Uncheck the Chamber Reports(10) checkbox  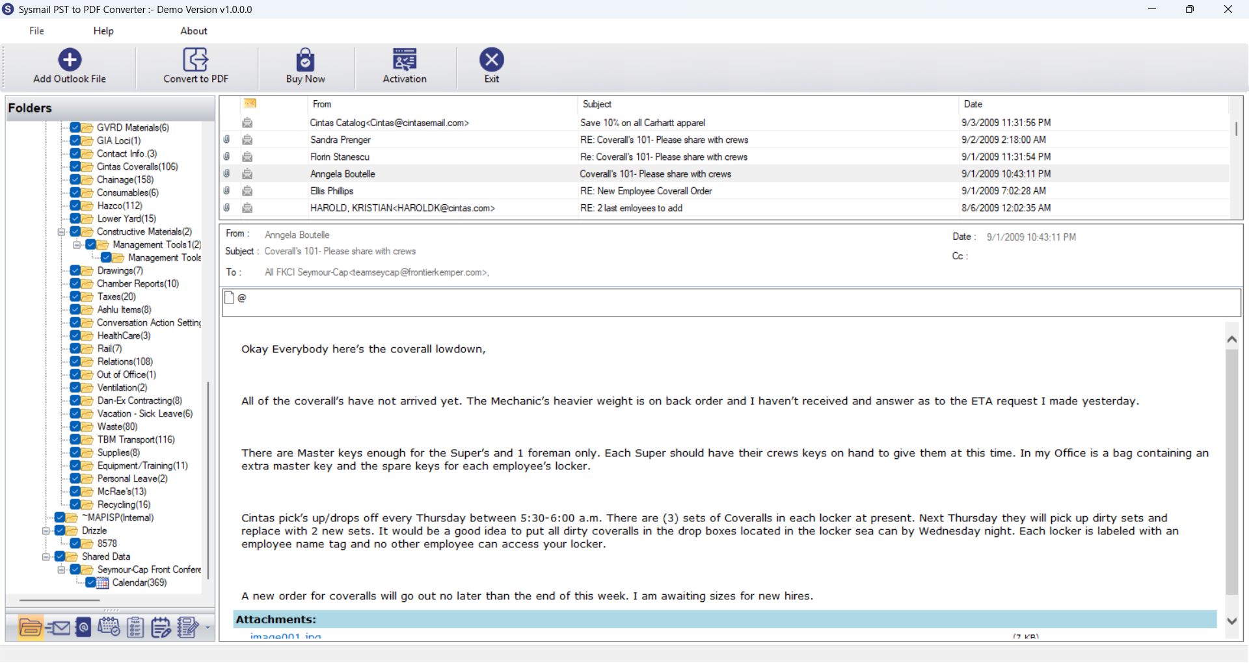(75, 283)
